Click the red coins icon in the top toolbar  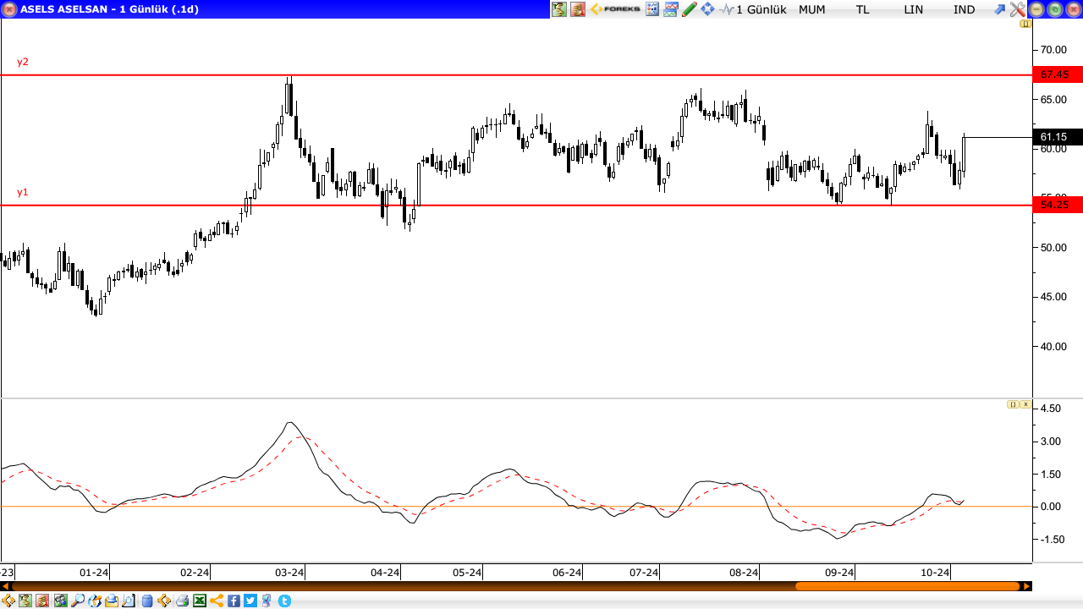point(578,9)
